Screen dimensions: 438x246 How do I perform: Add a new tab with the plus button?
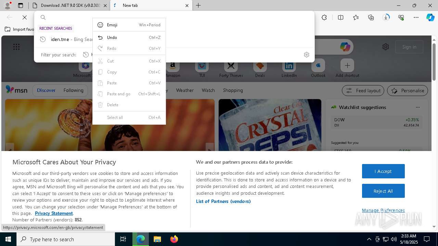(198, 5)
